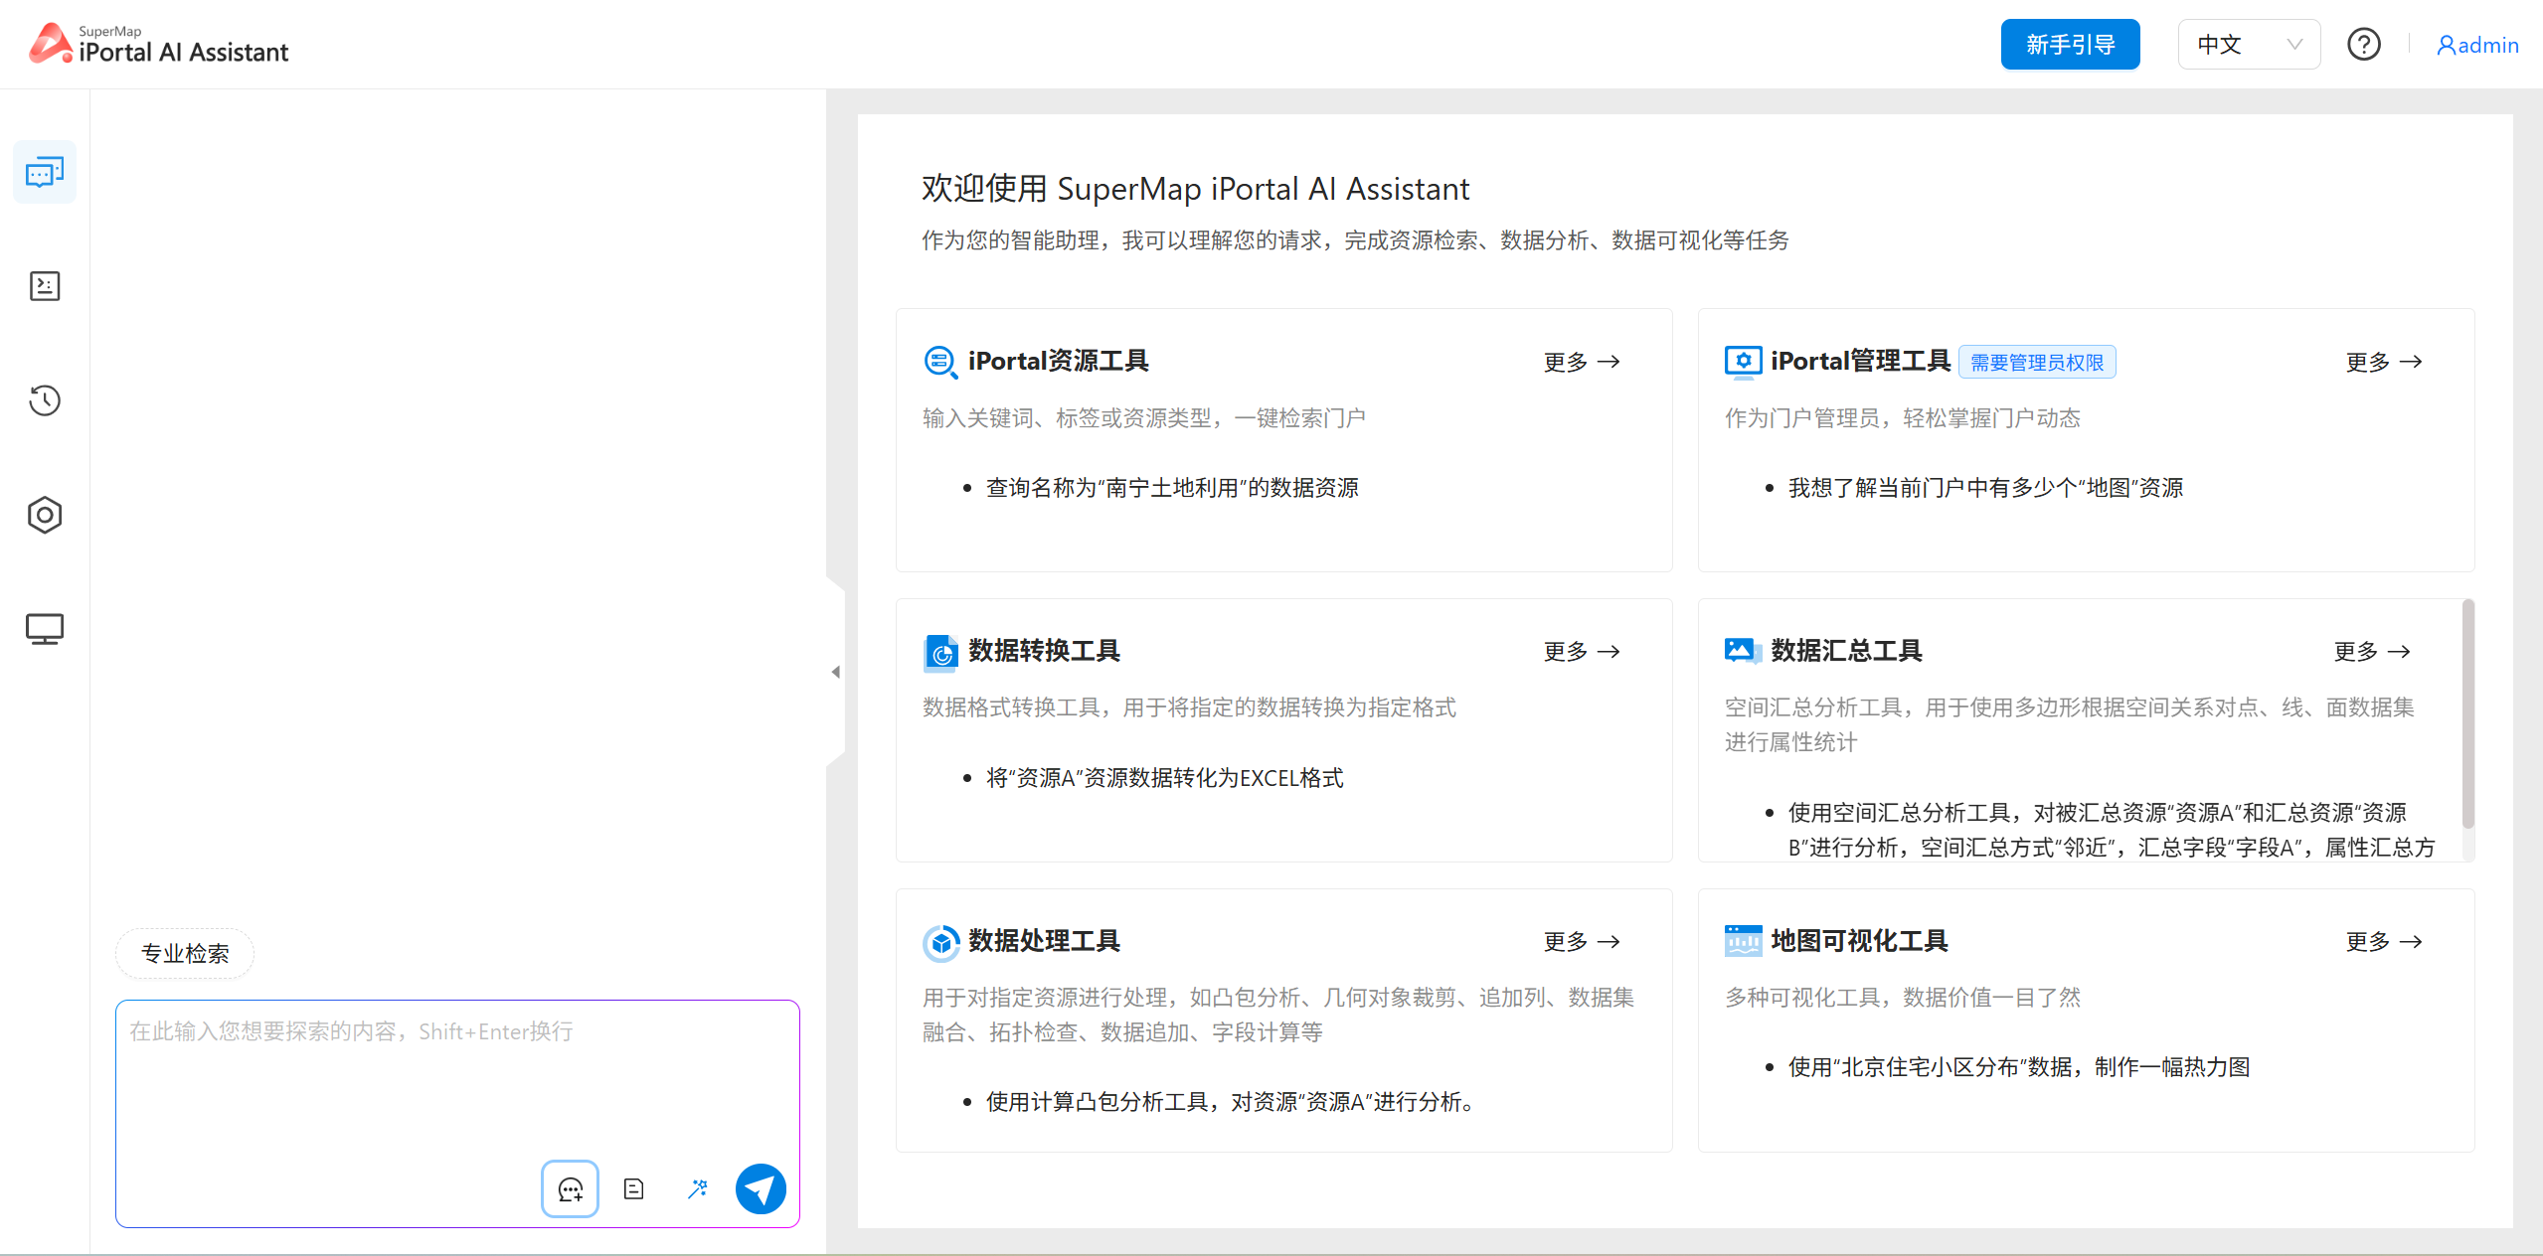Image resolution: width=2543 pixels, height=1256 pixels.
Task: Open the hexagon settings sidebar icon
Action: [x=45, y=515]
